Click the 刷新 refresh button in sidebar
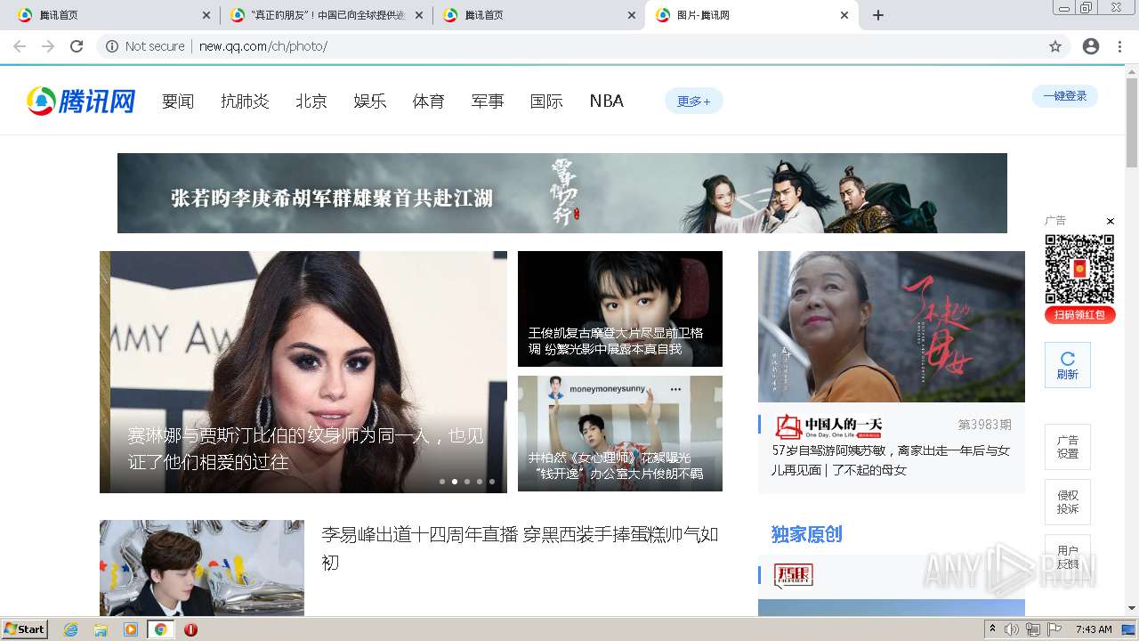The width and height of the screenshot is (1139, 641). (x=1068, y=365)
